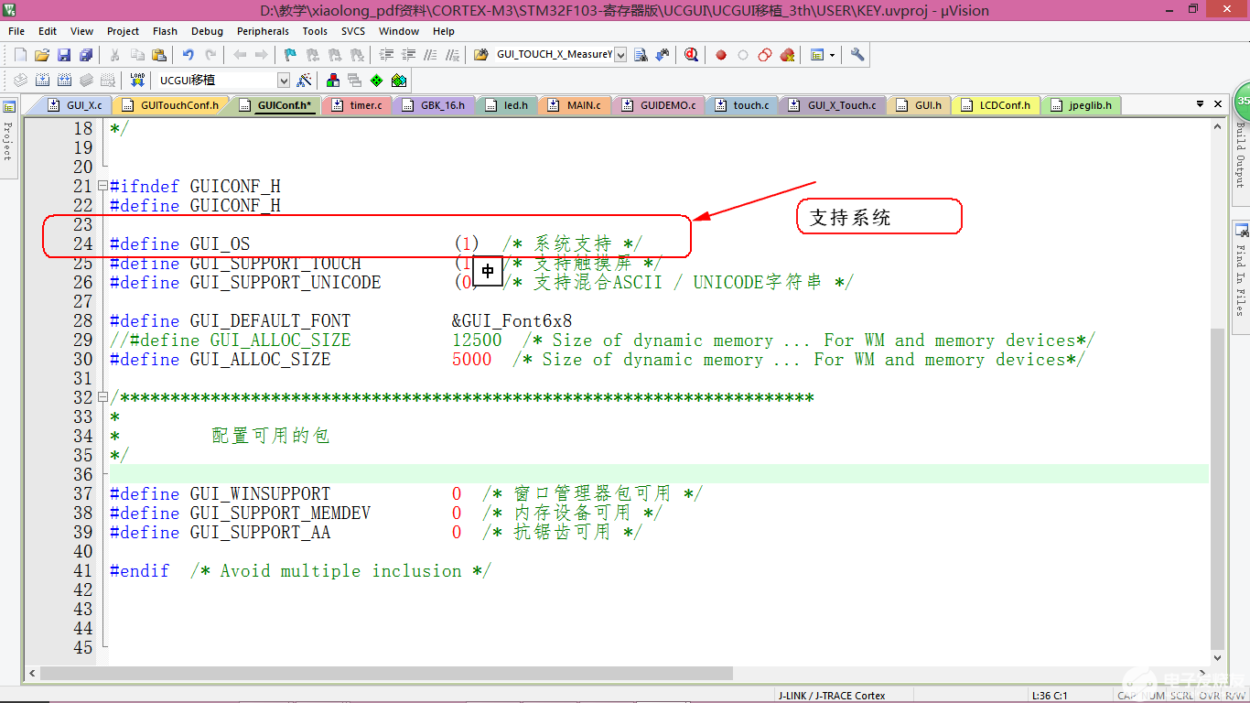Screen dimensions: 1250x703
Task: Click into the GUI_TOUCH_X_MeasureY find field
Action: click(553, 55)
